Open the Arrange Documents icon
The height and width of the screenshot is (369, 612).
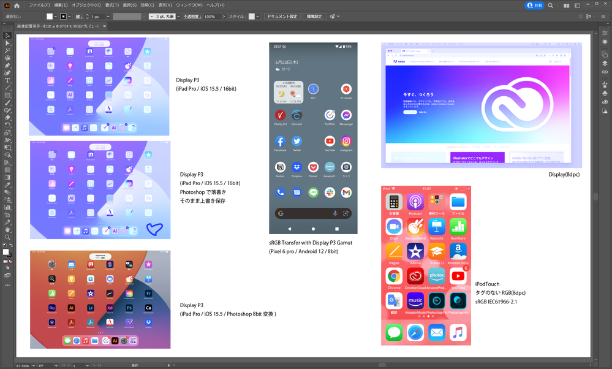coord(566,6)
